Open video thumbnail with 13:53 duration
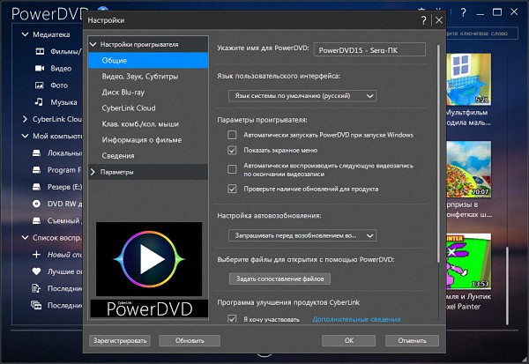The height and width of the screenshot is (364, 529). click(469, 261)
